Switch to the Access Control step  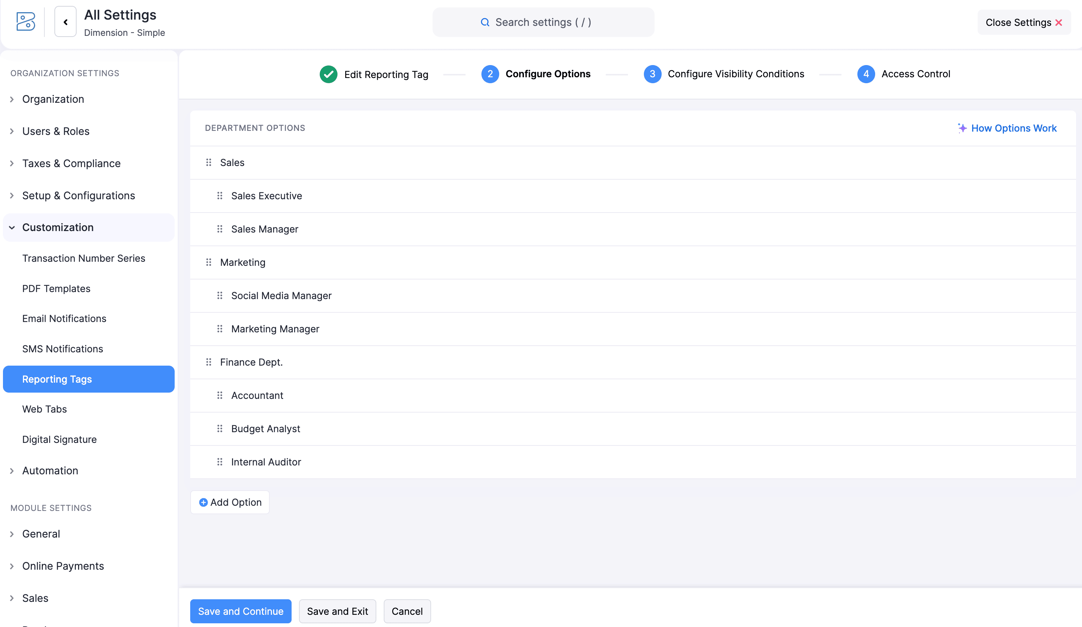click(916, 74)
